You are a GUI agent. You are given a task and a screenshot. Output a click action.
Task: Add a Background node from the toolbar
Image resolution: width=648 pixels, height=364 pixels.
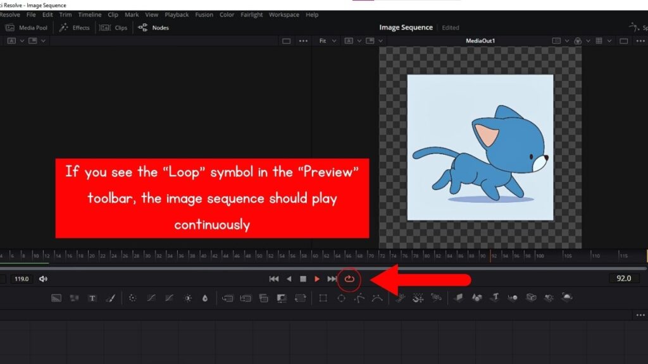[x=56, y=298]
